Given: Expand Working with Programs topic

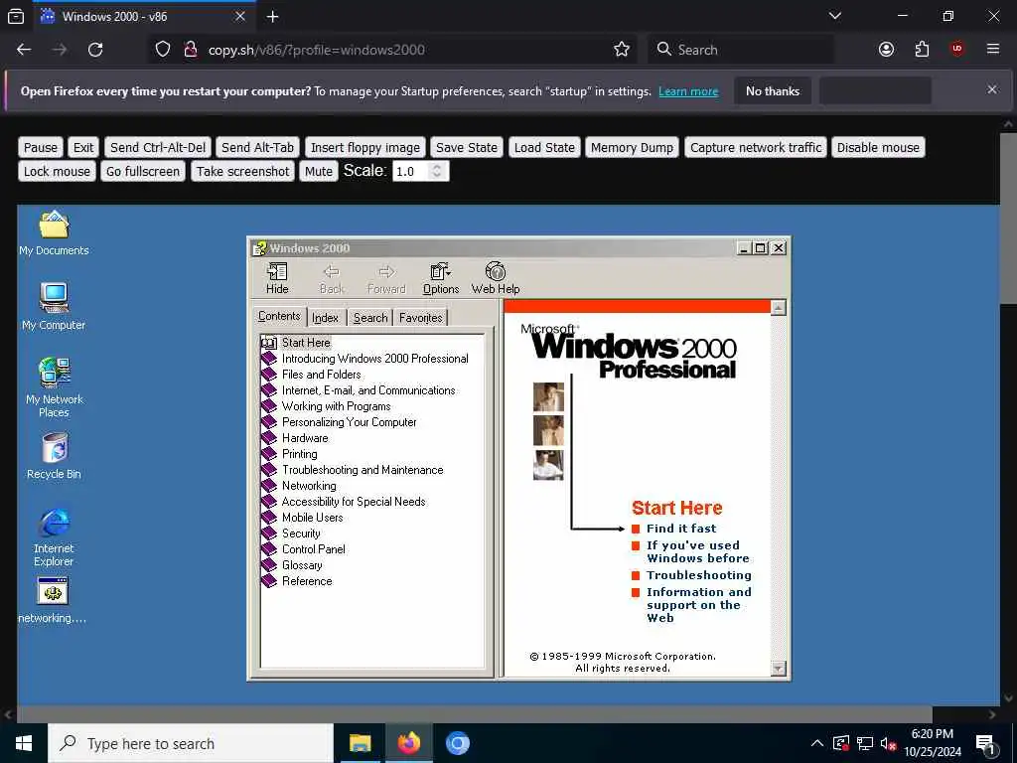Looking at the screenshot, I should [336, 406].
